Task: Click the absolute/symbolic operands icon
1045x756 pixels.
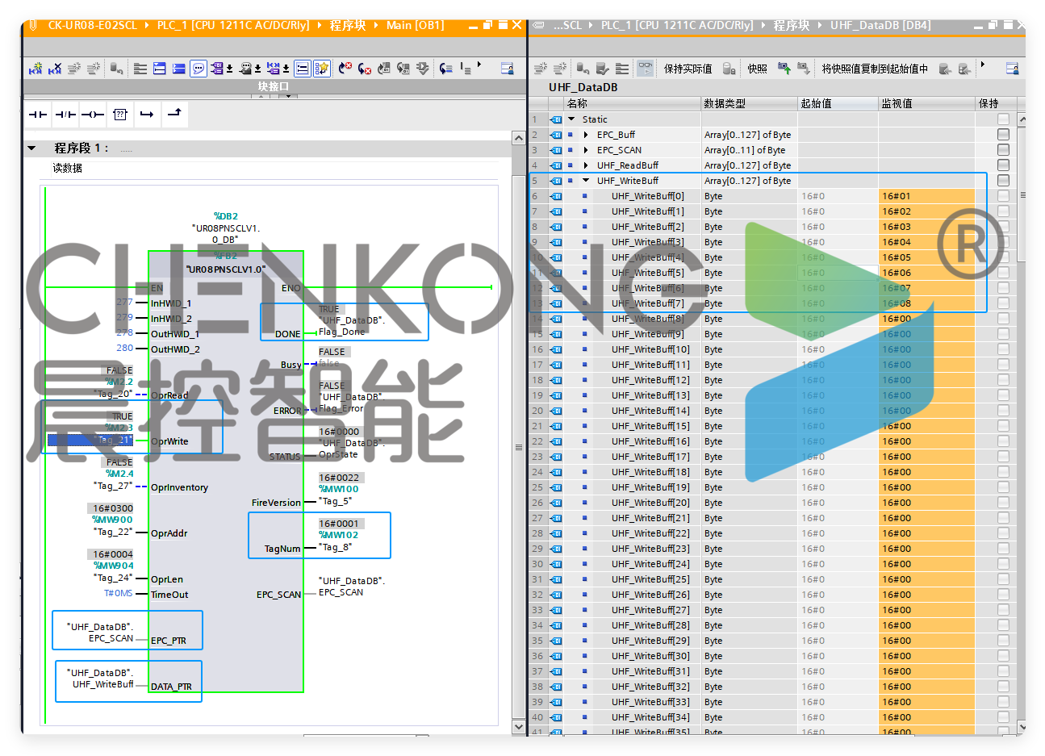Action: pos(217,69)
